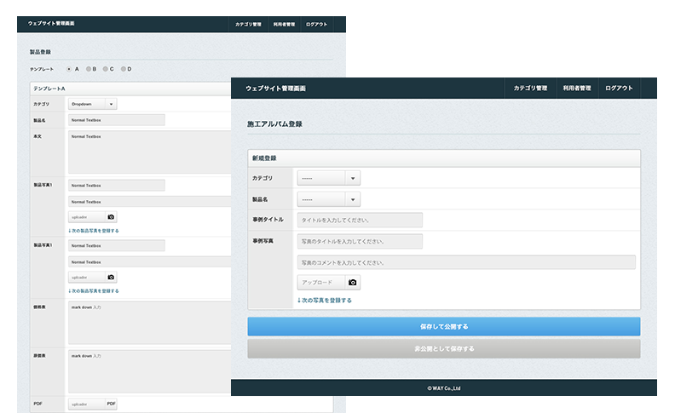
Task: Open the カテゴリ dropdown in テンプレートA
Action: point(93,104)
